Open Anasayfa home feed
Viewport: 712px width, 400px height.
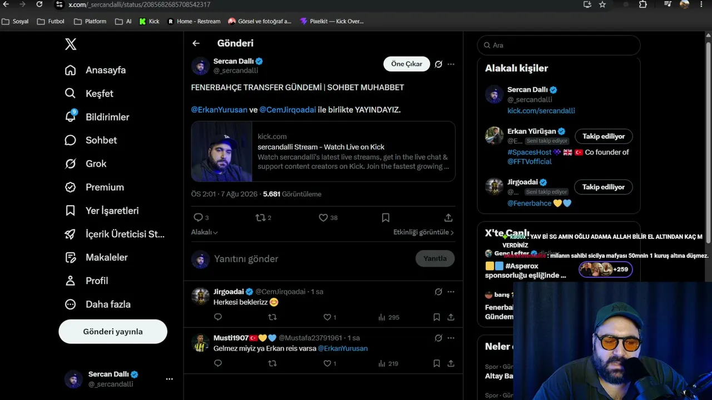95,70
